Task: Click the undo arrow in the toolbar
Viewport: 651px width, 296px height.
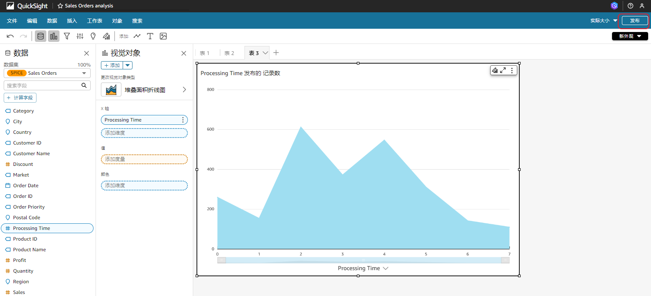Action: point(10,36)
